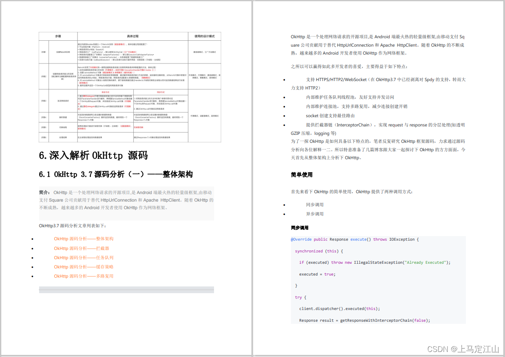Open the 'OkHttp 源码分析——整体架构' link
The image size is (505, 357).
pyautogui.click(x=84, y=239)
